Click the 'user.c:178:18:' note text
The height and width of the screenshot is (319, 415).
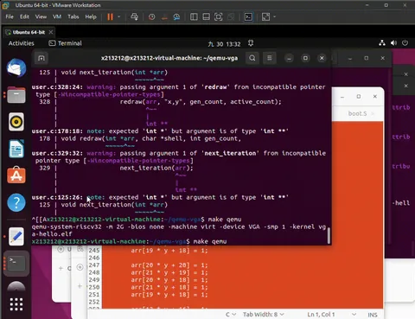click(x=57, y=131)
